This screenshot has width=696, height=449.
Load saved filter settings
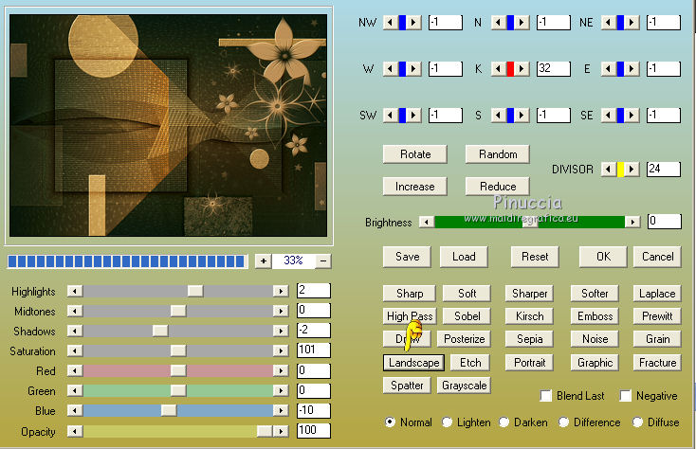coord(464,257)
